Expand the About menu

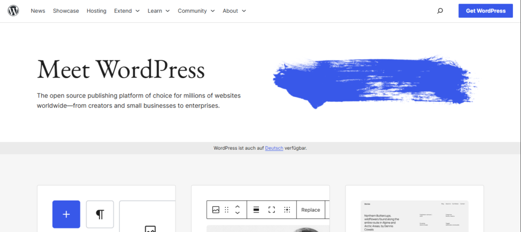click(234, 11)
